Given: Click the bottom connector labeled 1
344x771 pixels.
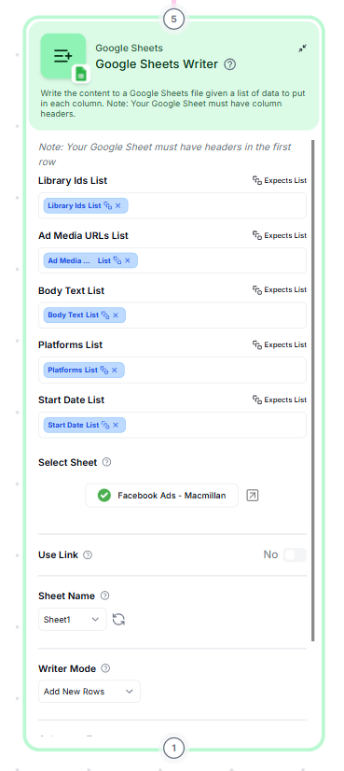Looking at the screenshot, I should pyautogui.click(x=173, y=749).
